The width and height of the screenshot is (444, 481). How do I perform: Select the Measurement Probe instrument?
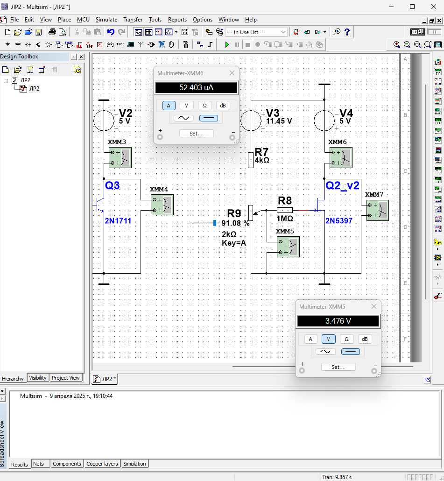438,242
